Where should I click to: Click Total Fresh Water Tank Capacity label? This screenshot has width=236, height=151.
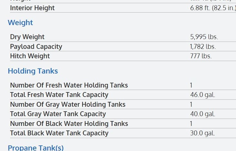(59, 95)
